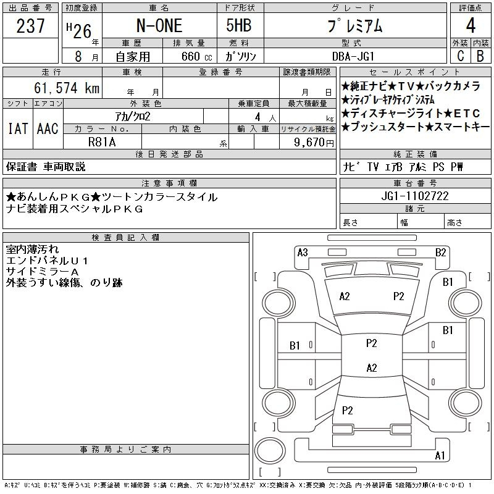Click the "譲渡書類期限" header
This screenshot has height=494, width=494.
click(307, 72)
